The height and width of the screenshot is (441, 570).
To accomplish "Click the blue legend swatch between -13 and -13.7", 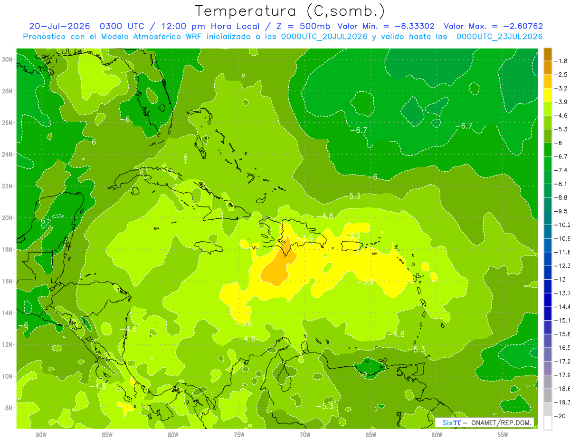I will click(x=548, y=286).
